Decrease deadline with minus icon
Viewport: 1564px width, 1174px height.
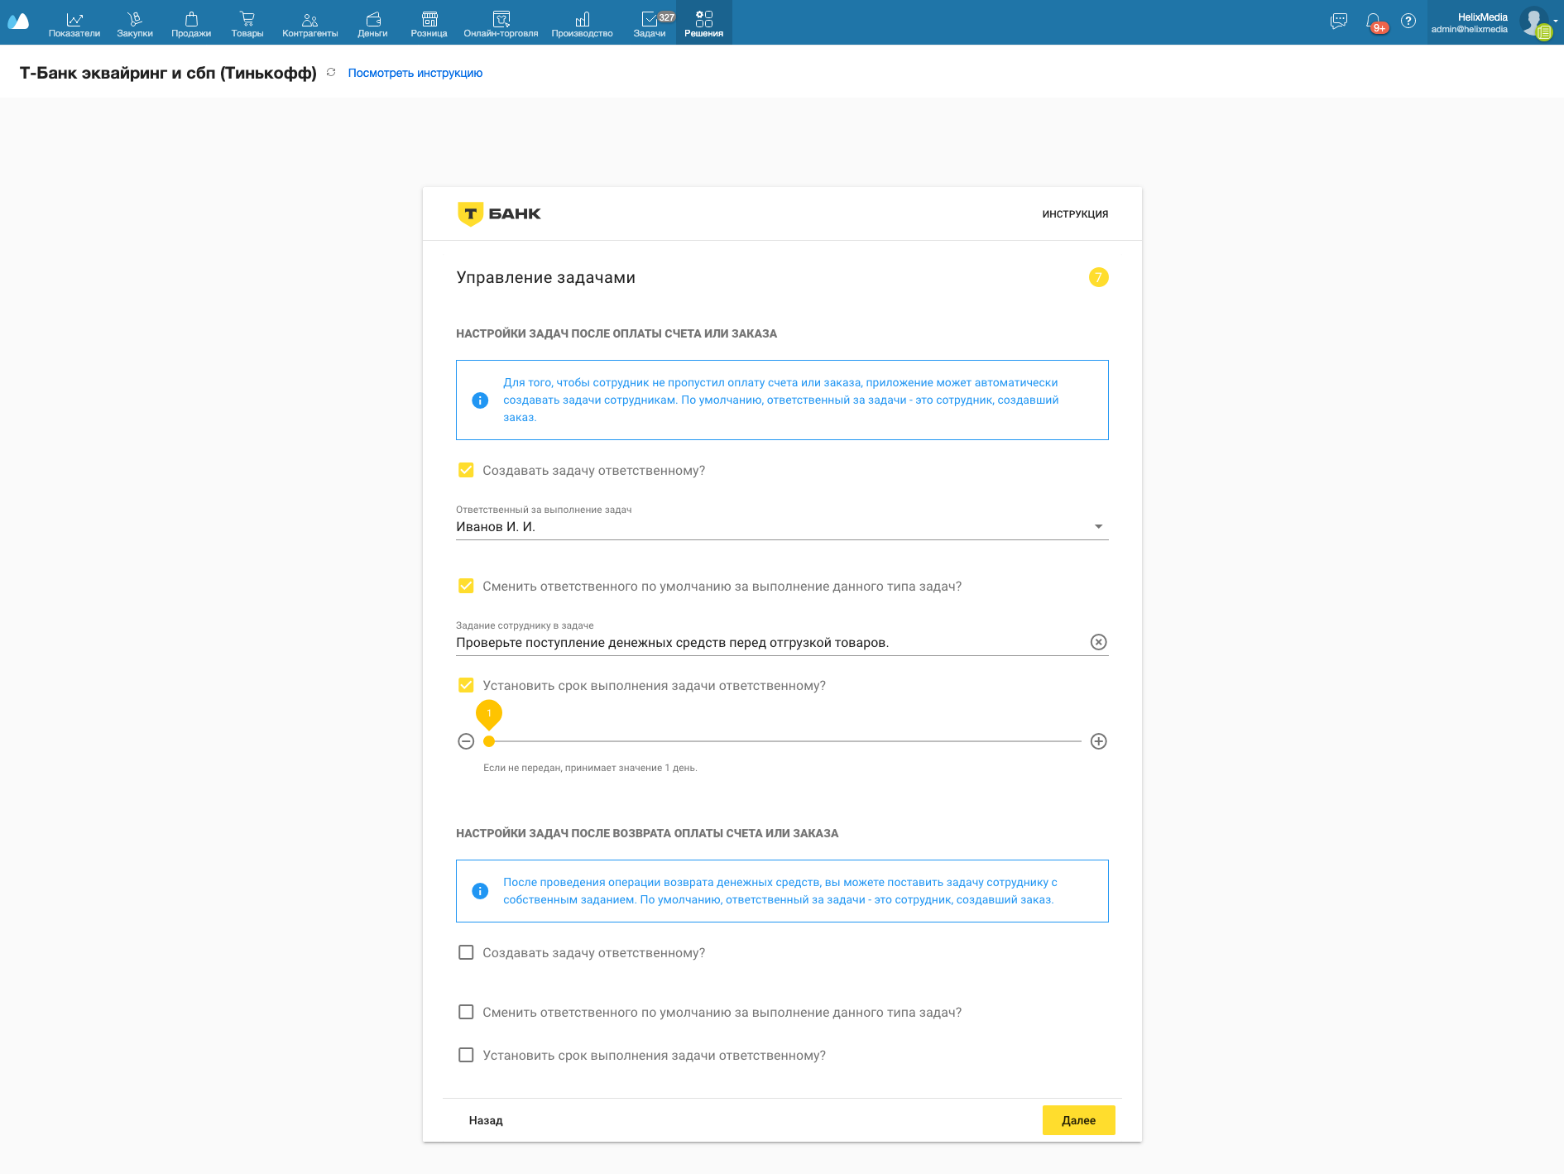pyautogui.click(x=466, y=741)
